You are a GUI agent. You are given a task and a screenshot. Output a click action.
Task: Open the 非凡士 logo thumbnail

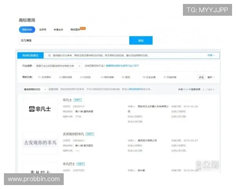pos(40,109)
